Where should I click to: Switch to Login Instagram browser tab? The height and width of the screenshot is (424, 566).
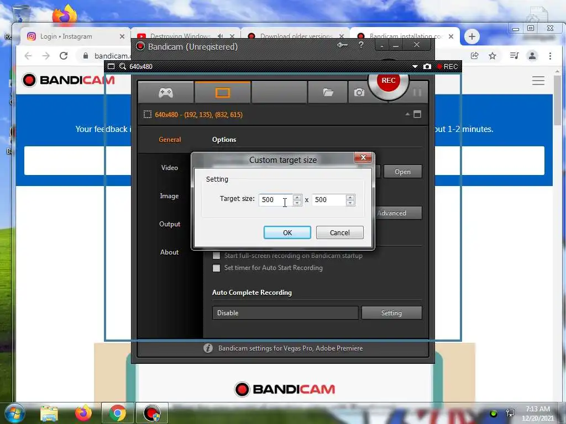pos(75,36)
